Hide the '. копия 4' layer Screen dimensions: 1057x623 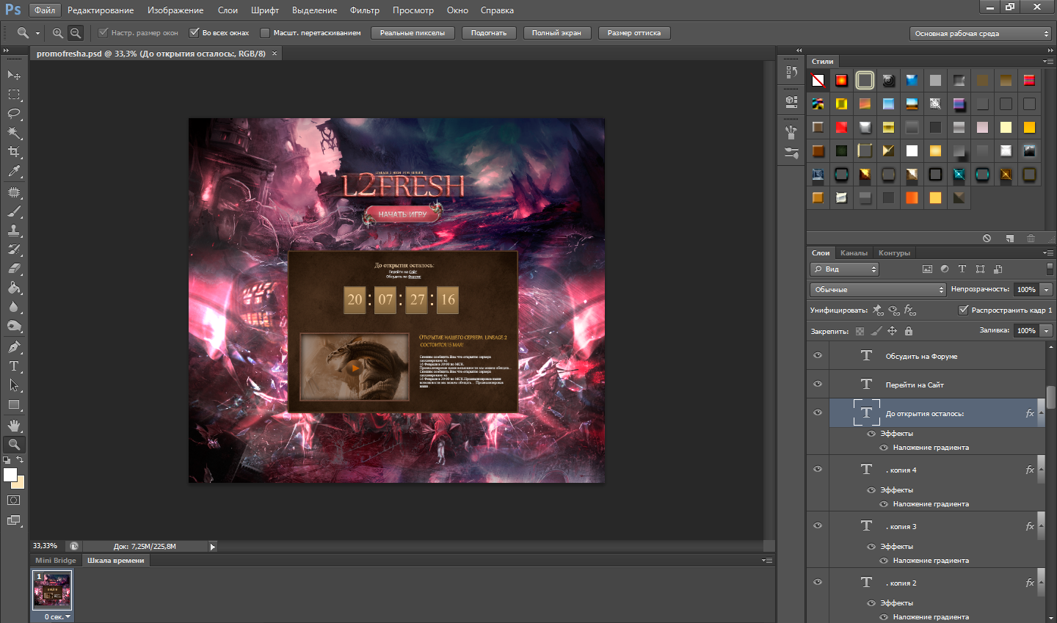coord(818,470)
